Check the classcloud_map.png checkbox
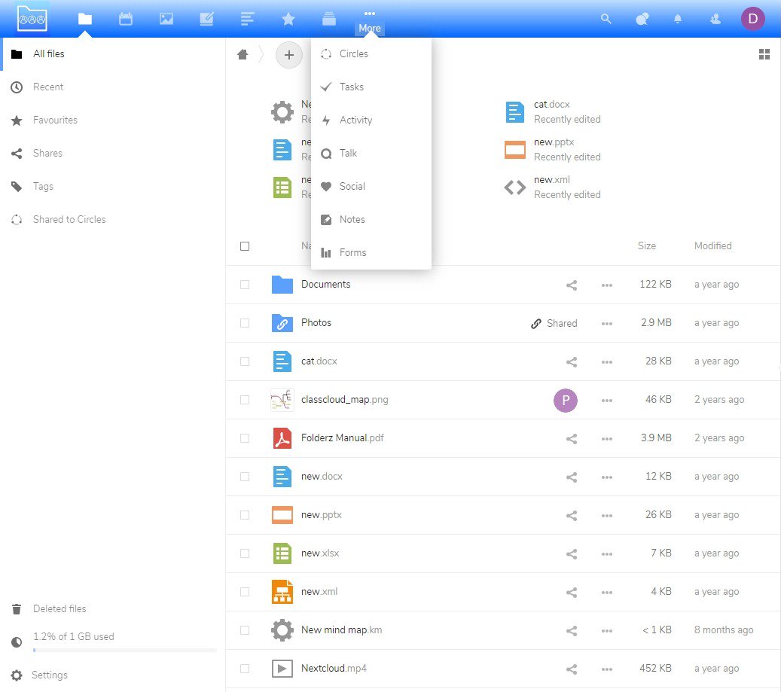This screenshot has width=781, height=692. (x=245, y=400)
